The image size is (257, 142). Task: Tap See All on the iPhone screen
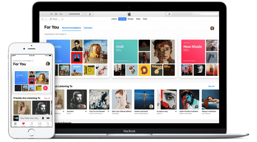[47, 98]
